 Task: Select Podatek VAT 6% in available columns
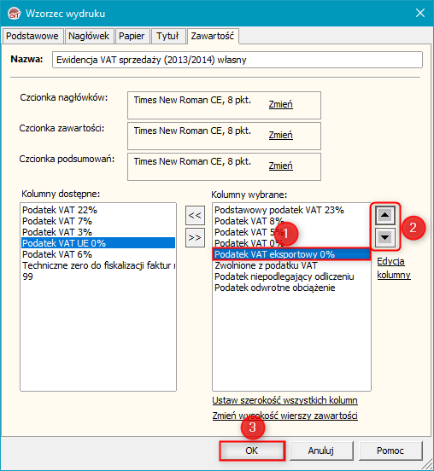[x=98, y=254]
